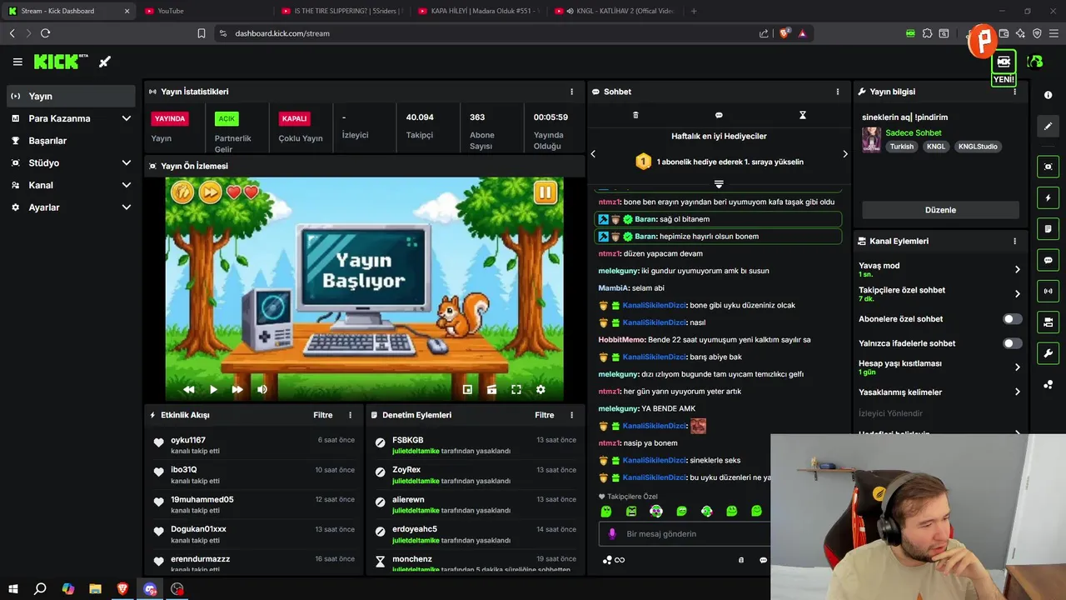Screen dimensions: 1066x600
Task: Open Brave browser from the taskbar
Action: (x=122, y=589)
